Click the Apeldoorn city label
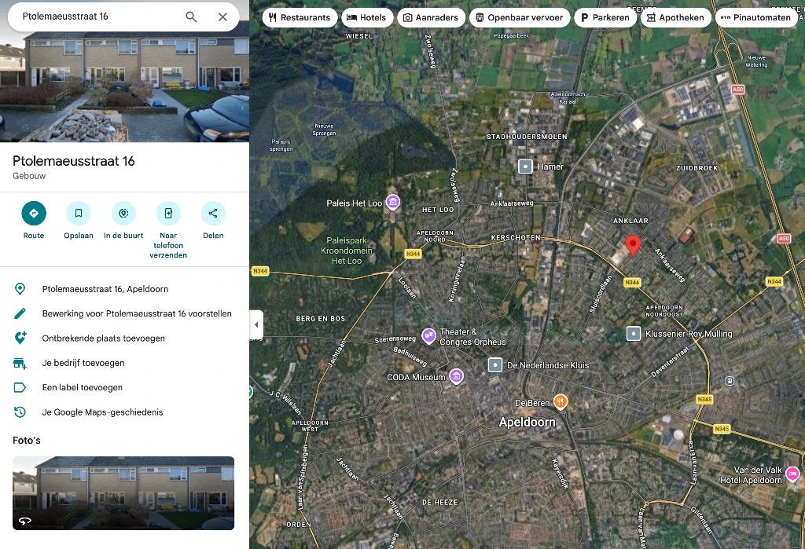 click(x=527, y=423)
